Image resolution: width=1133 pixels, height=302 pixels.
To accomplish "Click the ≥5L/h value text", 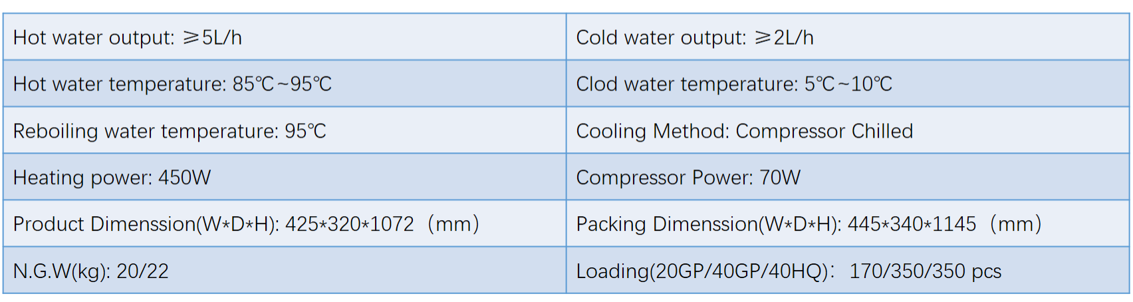I will pos(212,37).
